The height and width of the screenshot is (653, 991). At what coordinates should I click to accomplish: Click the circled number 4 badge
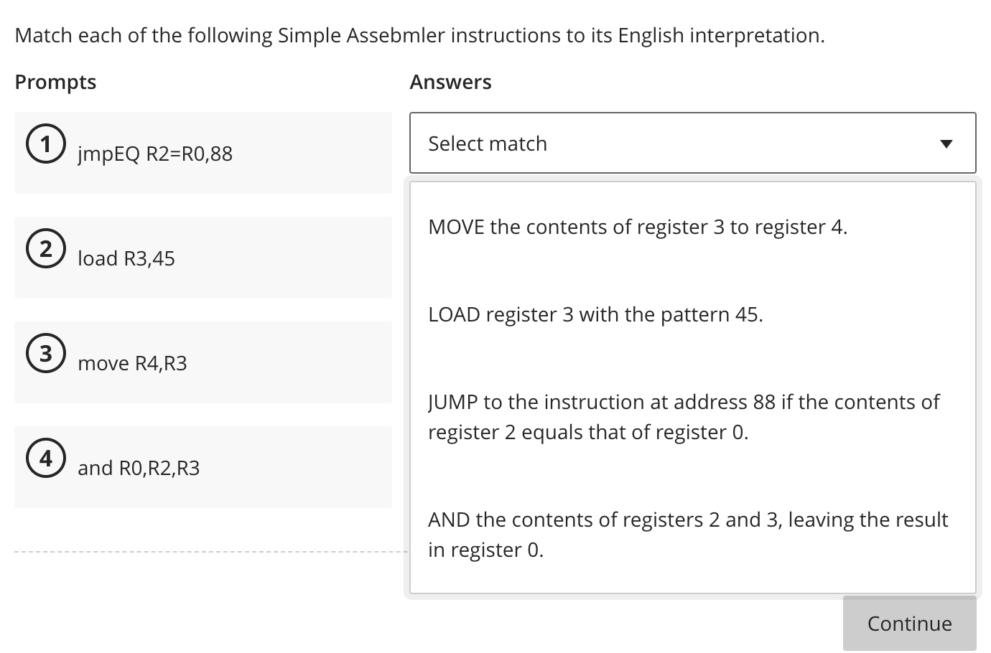pos(45,458)
